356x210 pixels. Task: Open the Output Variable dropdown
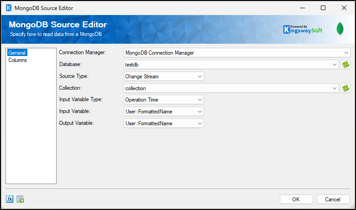tap(164, 123)
